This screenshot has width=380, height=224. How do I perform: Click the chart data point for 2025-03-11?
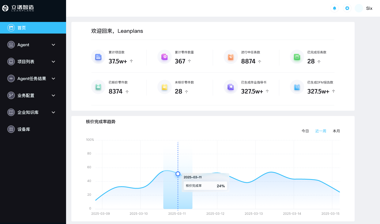178,174
